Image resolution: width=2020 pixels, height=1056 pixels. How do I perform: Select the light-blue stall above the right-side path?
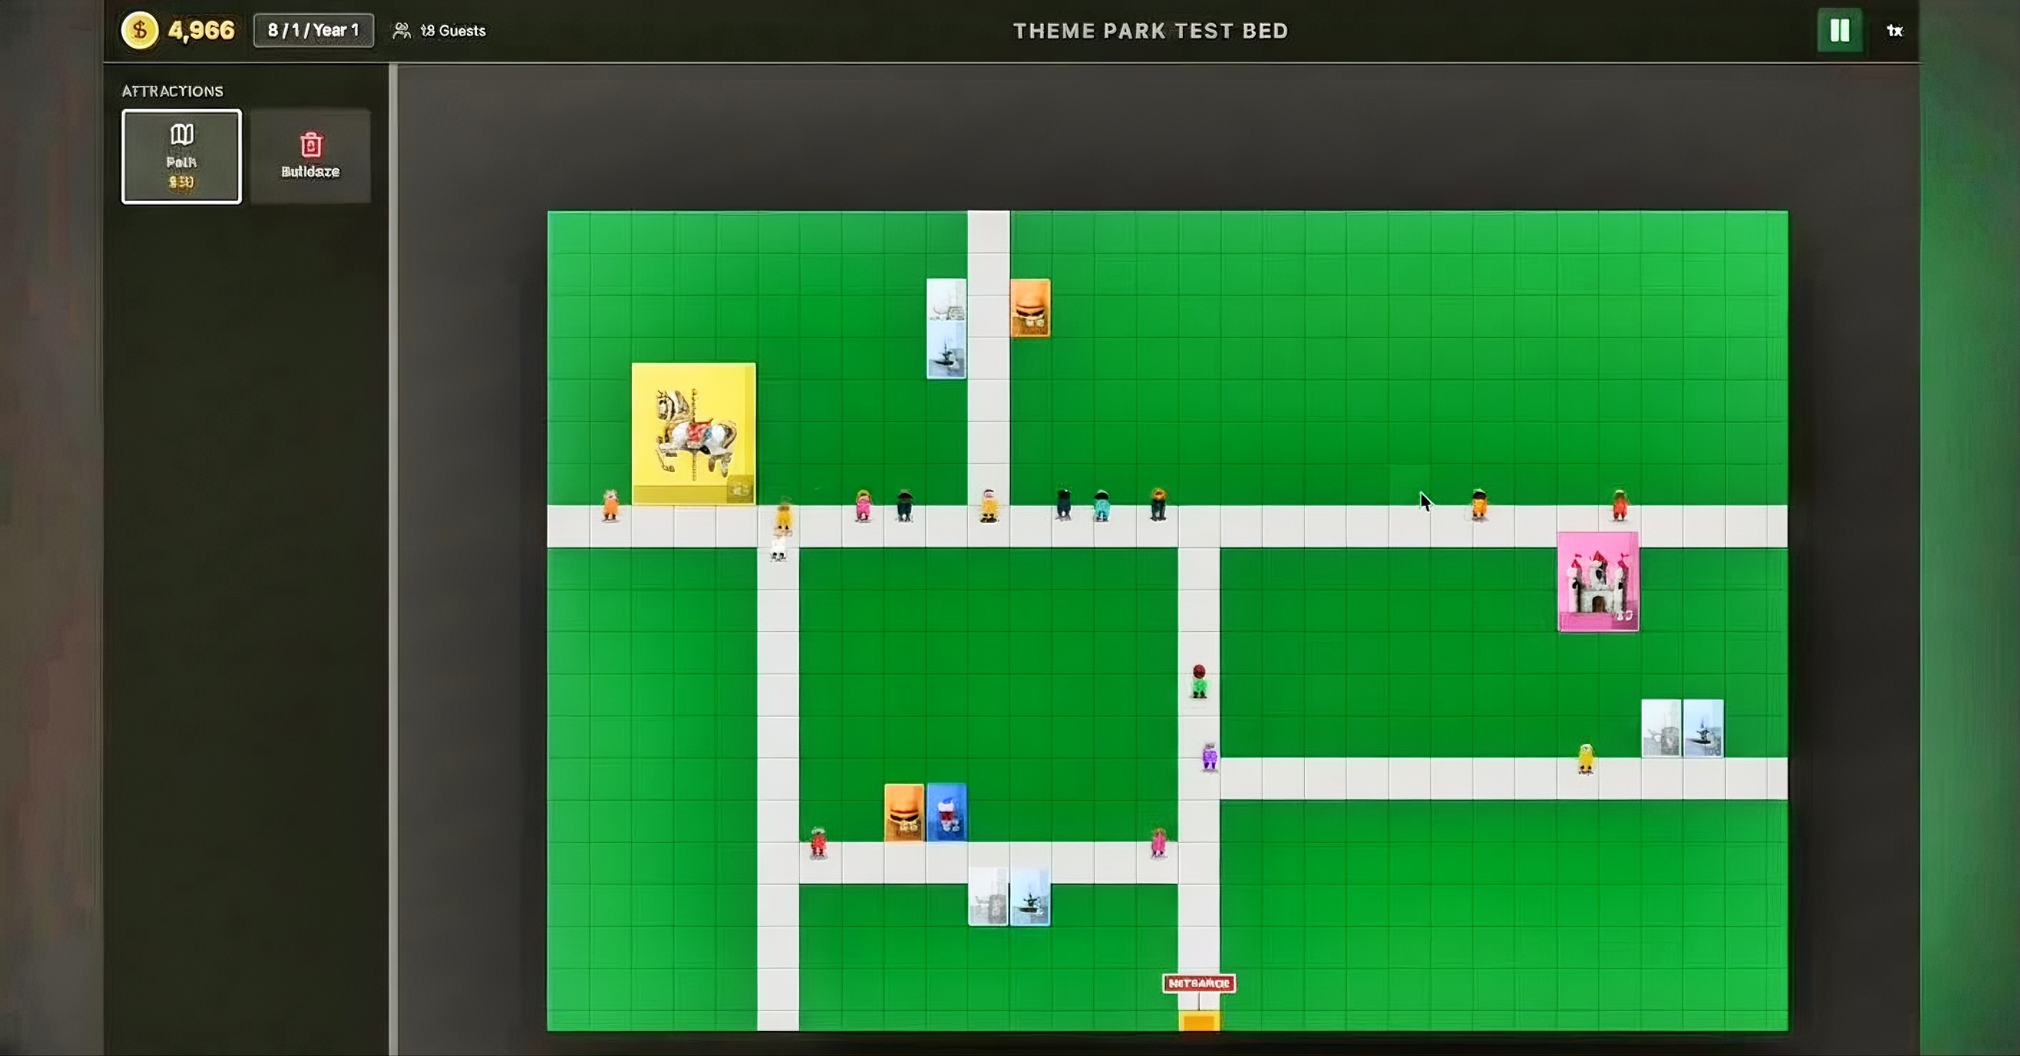pyautogui.click(x=1703, y=728)
